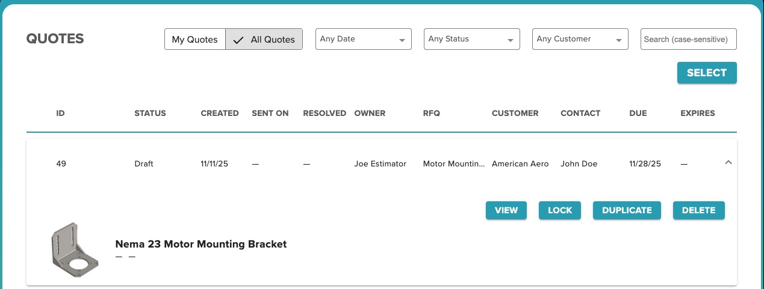Sort by STATUS column header
This screenshot has width=764, height=289.
tap(150, 113)
